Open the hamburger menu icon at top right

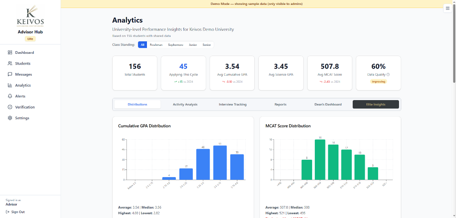click(x=448, y=8)
